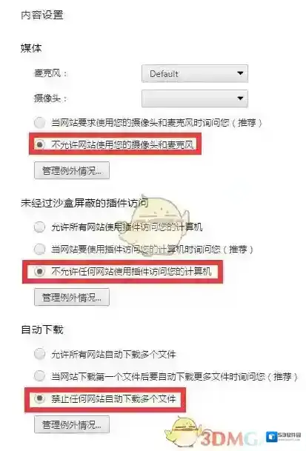Open the microphone Default dropdown
This screenshot has height=451, width=306.
pos(195,73)
